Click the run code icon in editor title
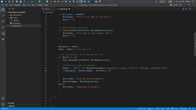196x110 pixels. (183, 9)
